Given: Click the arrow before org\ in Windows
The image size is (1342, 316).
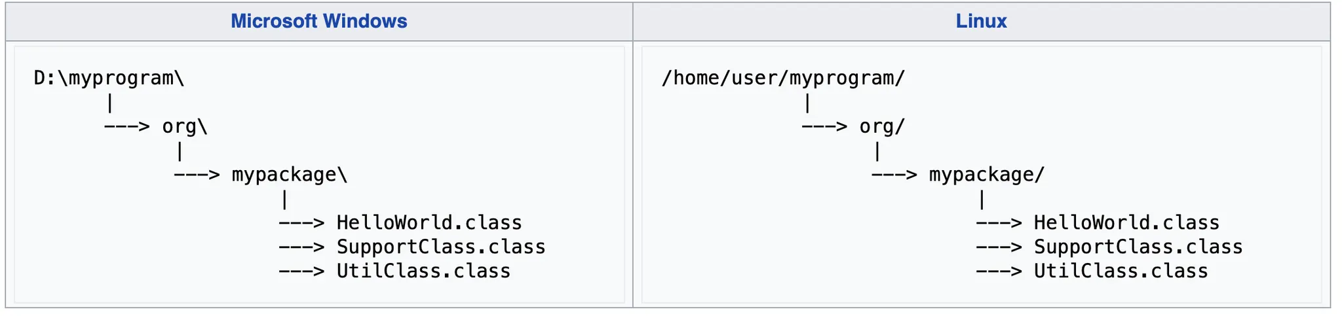Looking at the screenshot, I should coord(127,127).
